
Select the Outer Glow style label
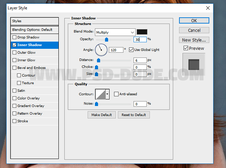point(26,53)
